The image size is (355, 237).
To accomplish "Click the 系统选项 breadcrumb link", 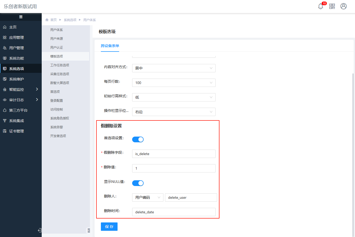I will click(x=70, y=20).
